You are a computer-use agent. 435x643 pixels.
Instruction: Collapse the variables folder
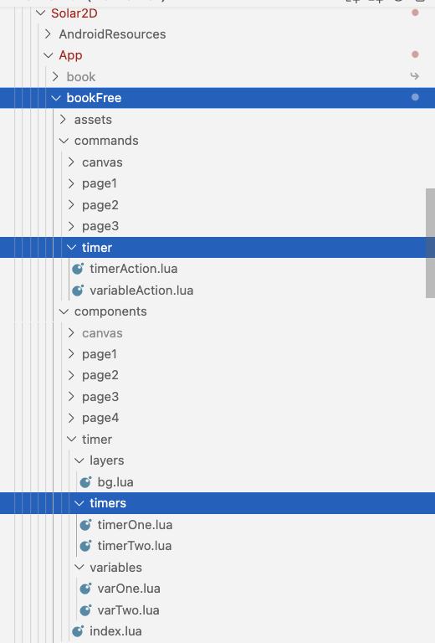click(79, 567)
